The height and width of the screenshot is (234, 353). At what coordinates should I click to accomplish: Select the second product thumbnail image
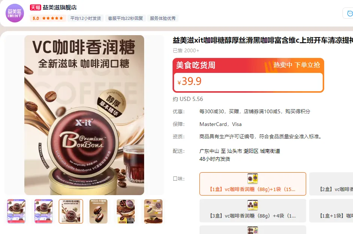(x=43, y=211)
